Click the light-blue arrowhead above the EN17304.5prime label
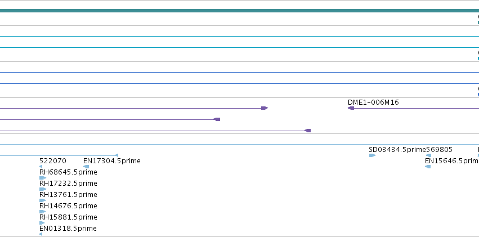 tap(117, 155)
